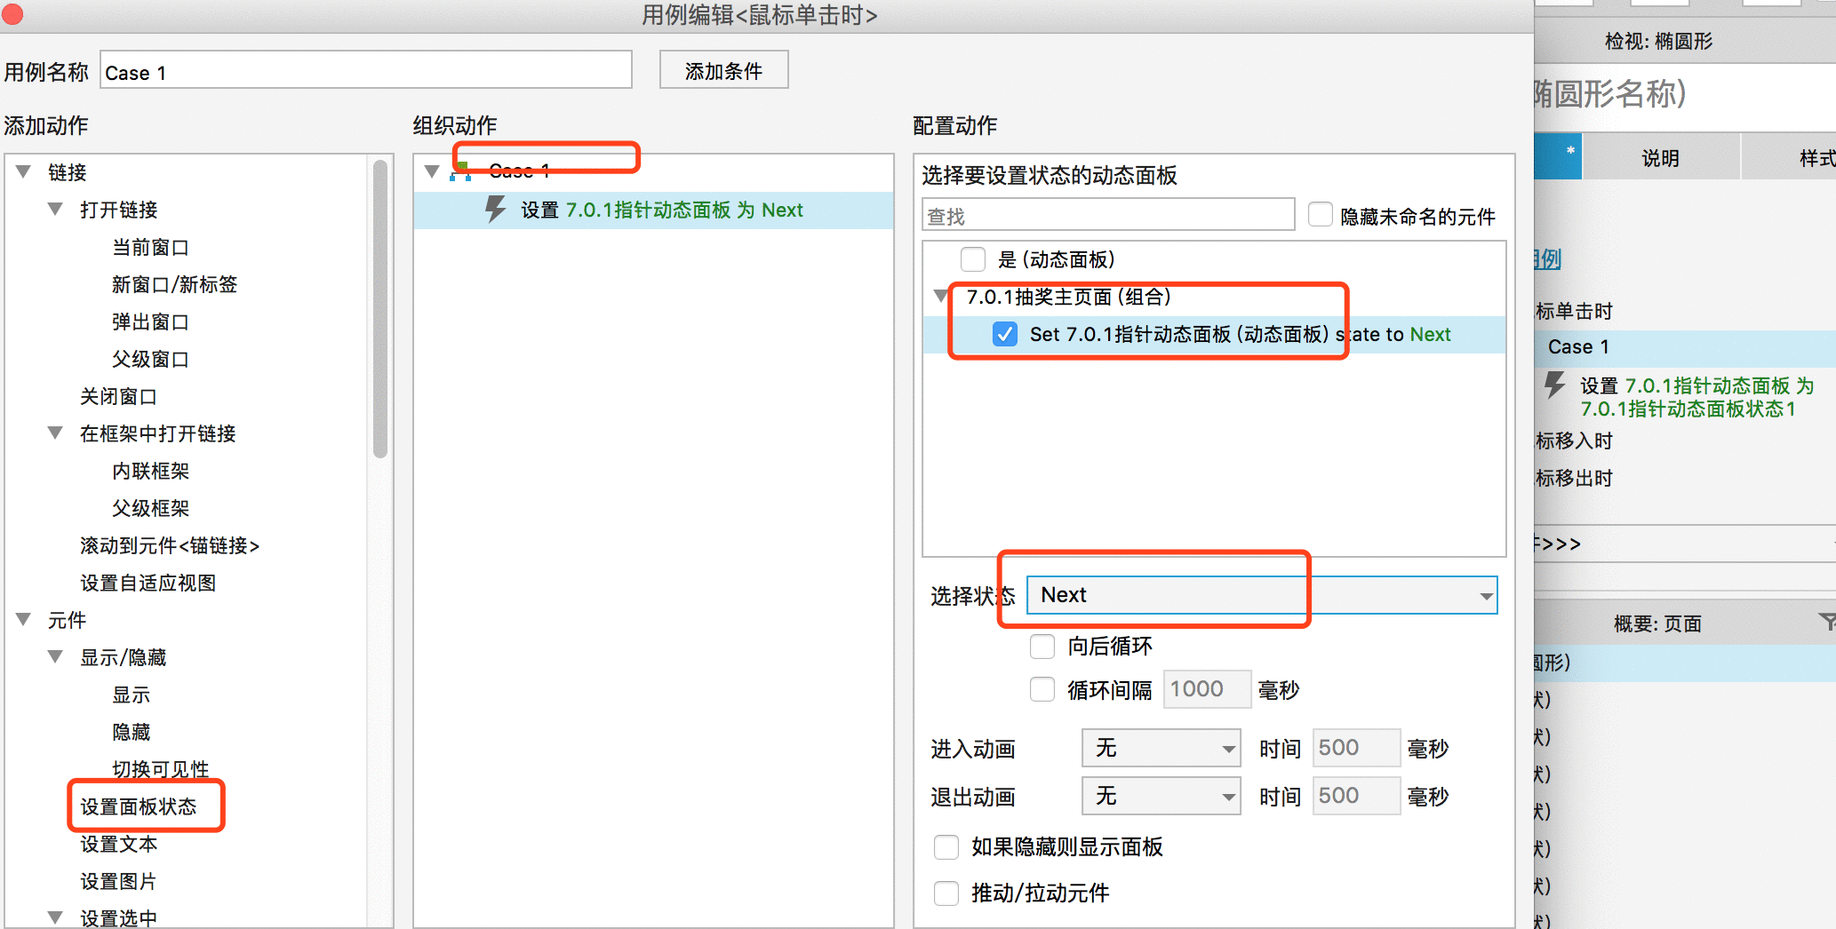
Task: Select the 新窗口/新标签 action
Action: point(174,284)
